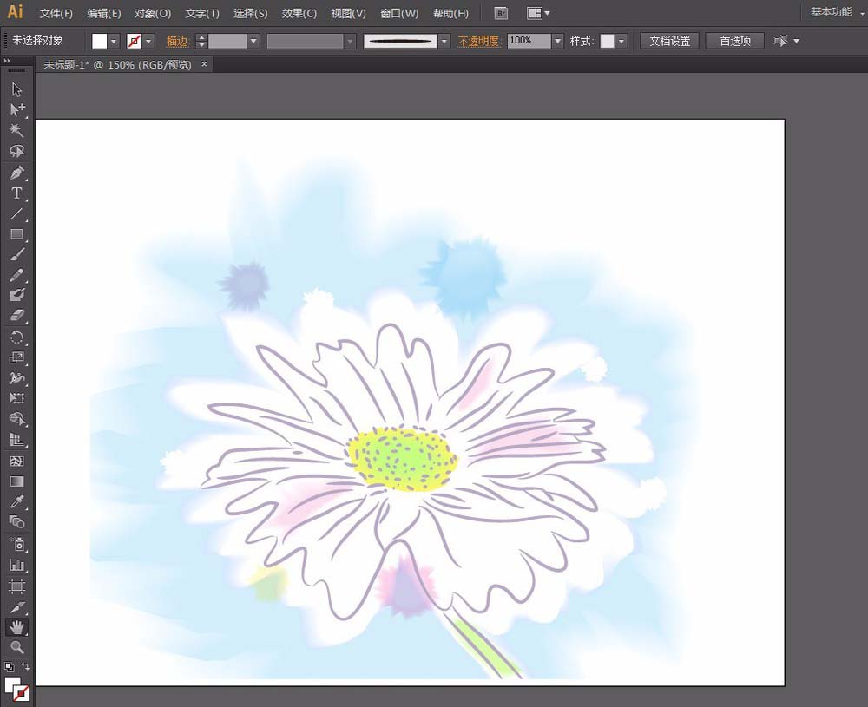
Task: Open the opacity 100% dropdown
Action: pos(558,41)
